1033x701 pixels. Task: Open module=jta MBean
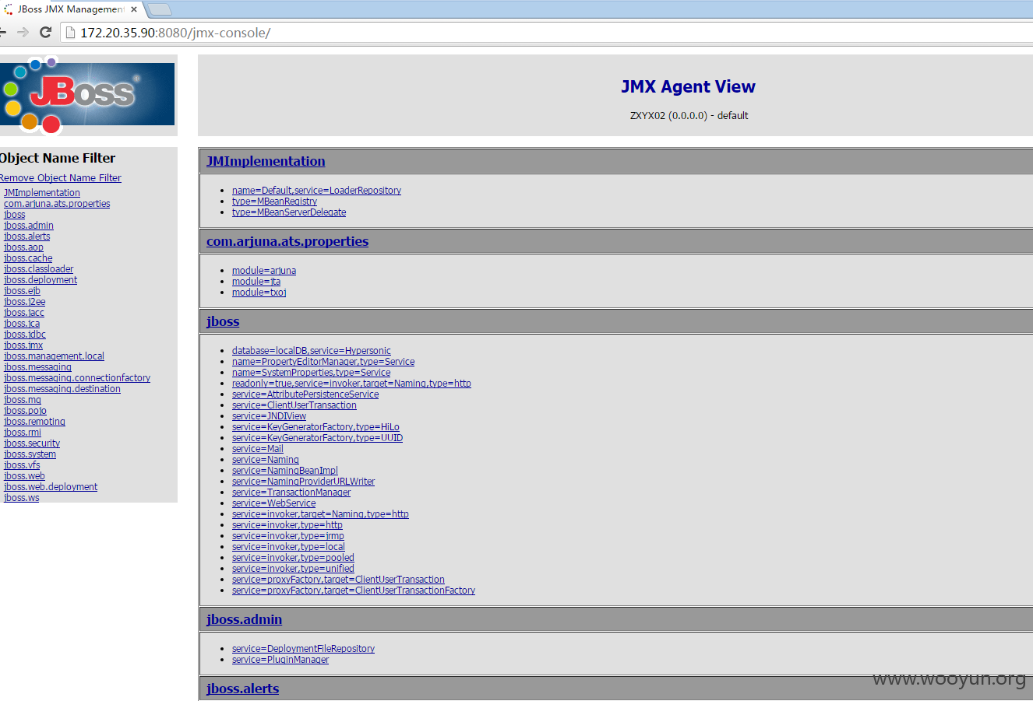coord(256,282)
